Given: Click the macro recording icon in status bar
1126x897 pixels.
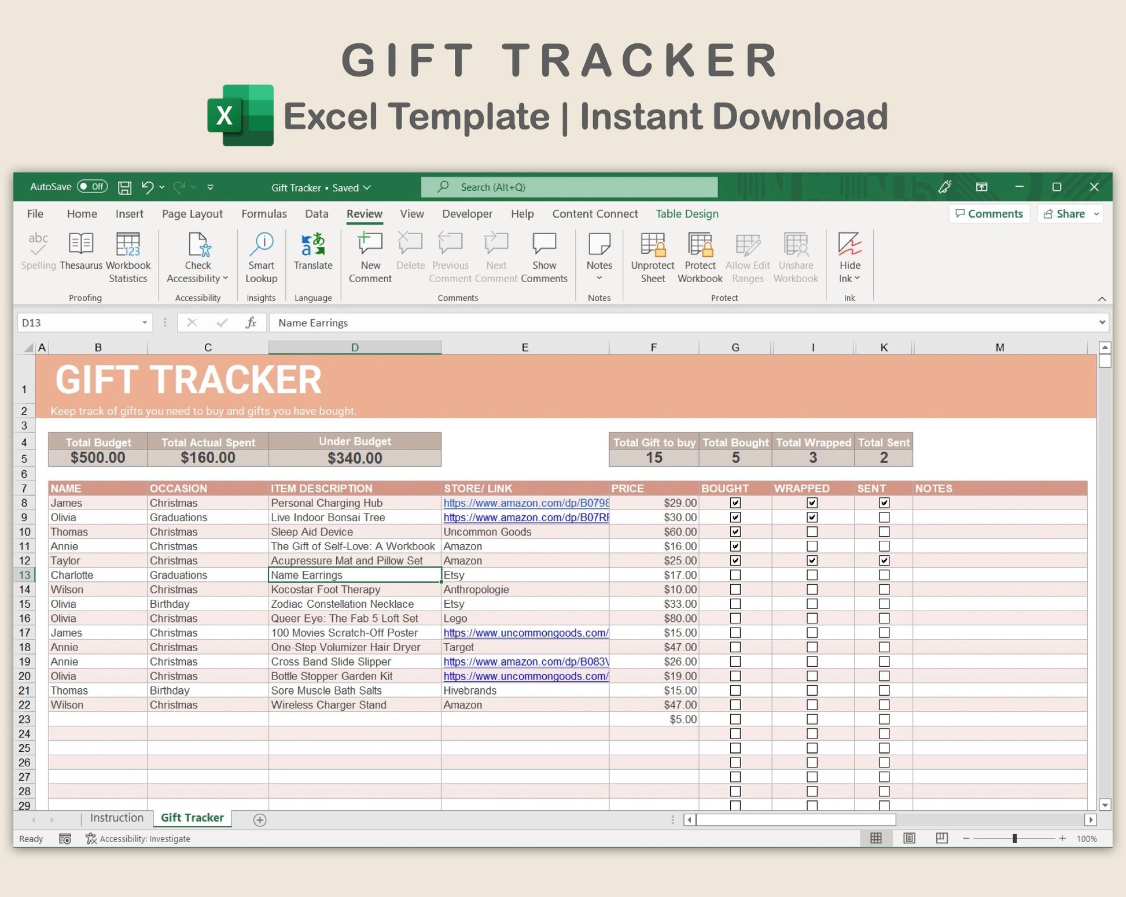Looking at the screenshot, I should point(65,839).
